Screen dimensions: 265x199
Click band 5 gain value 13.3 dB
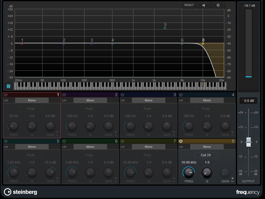(x=50, y=162)
